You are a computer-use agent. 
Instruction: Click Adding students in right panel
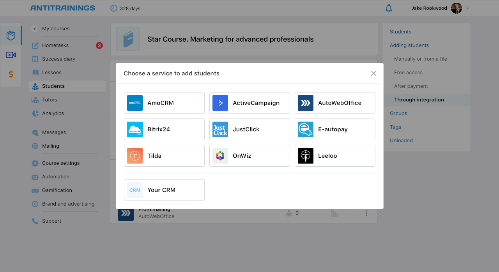(409, 45)
